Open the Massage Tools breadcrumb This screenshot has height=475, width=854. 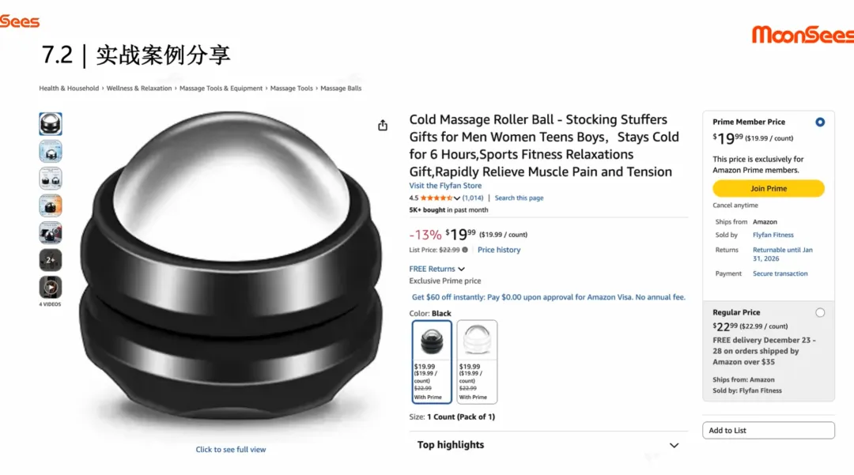tap(291, 89)
